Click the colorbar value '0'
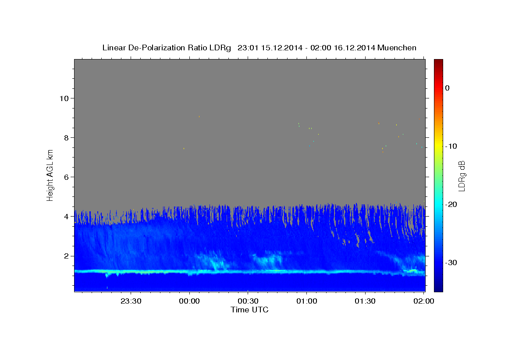 tap(448, 88)
